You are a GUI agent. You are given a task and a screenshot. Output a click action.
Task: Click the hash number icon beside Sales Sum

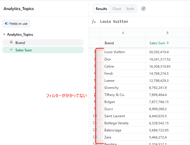[x=11, y=50]
